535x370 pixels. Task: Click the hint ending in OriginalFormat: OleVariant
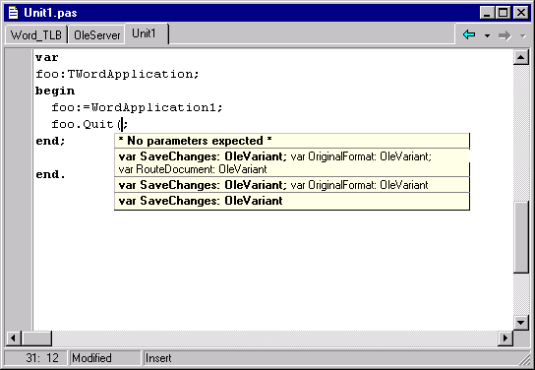(x=292, y=185)
